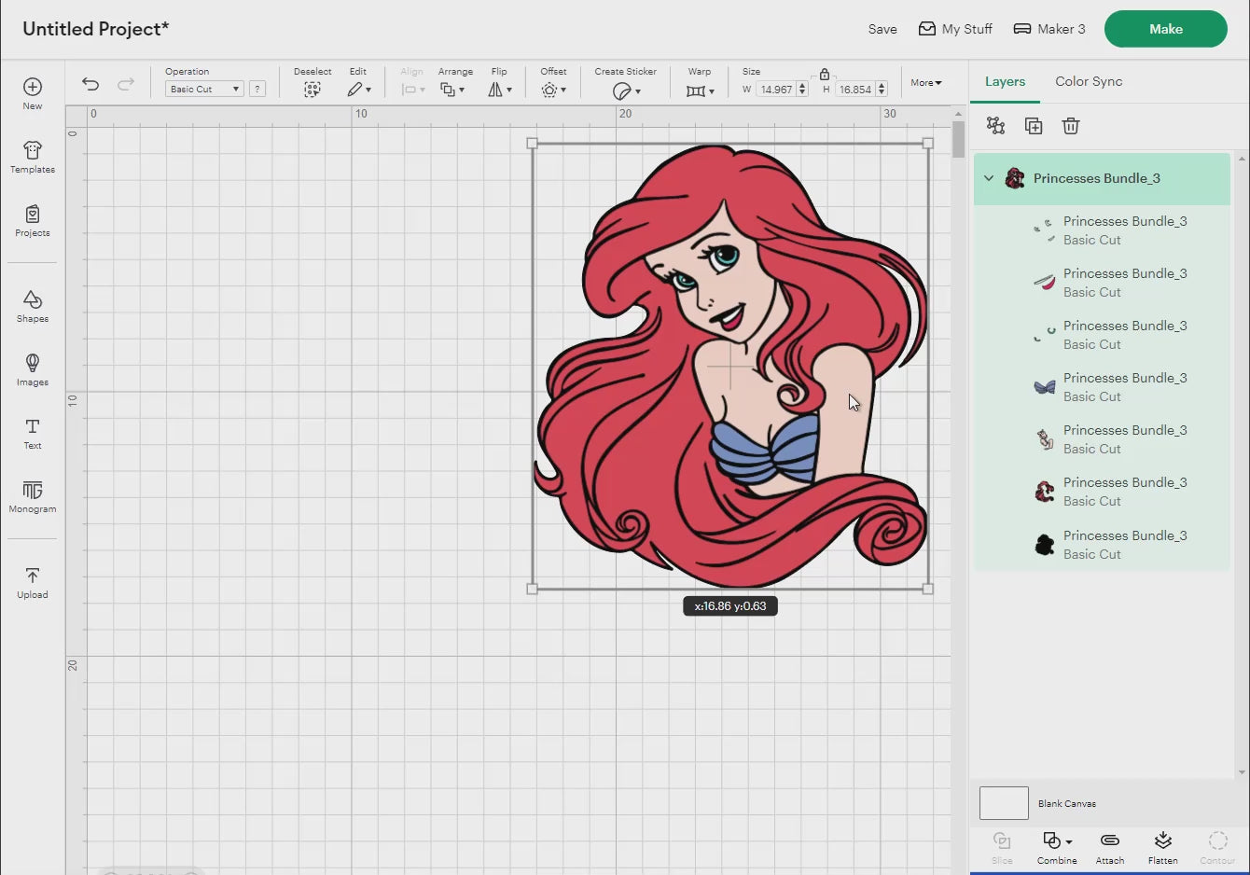Click the mermaid image on canvas
1250x875 pixels.
730,366
